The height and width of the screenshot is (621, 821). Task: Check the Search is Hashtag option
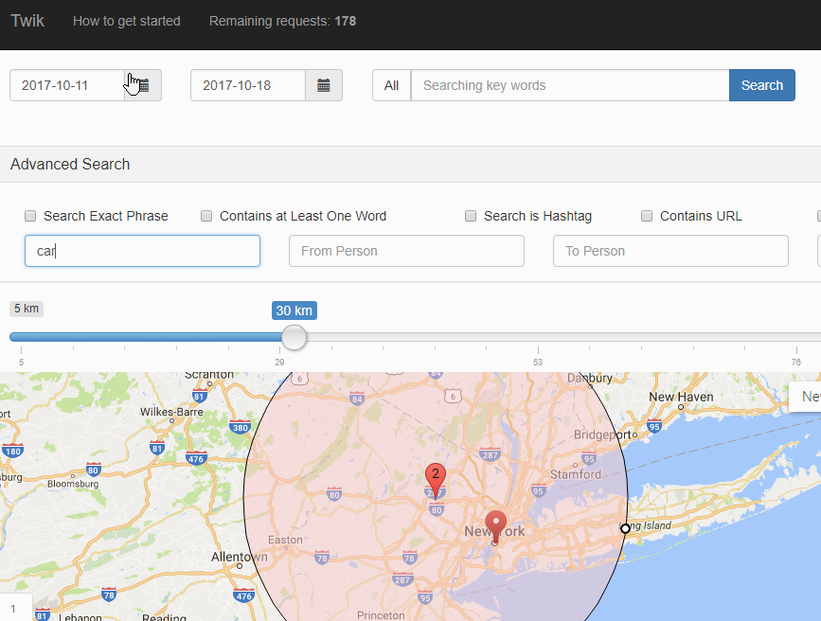coord(471,216)
